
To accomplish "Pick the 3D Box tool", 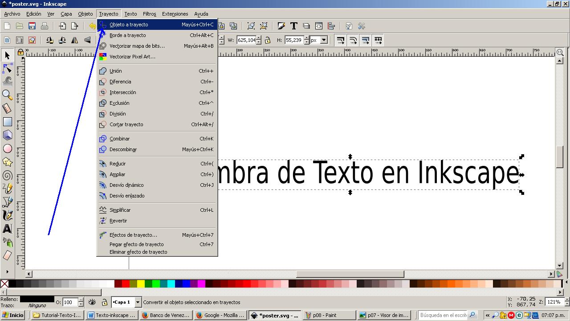I will [7, 135].
